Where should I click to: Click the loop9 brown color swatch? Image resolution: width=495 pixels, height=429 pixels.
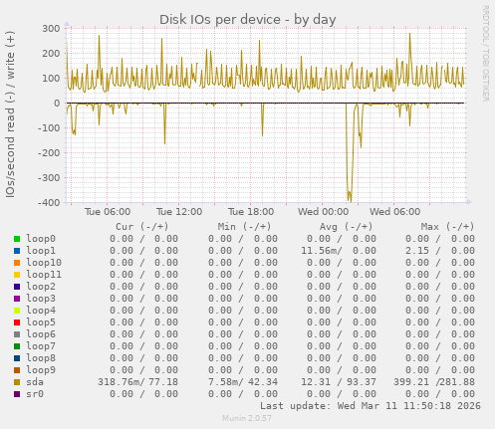pos(17,370)
